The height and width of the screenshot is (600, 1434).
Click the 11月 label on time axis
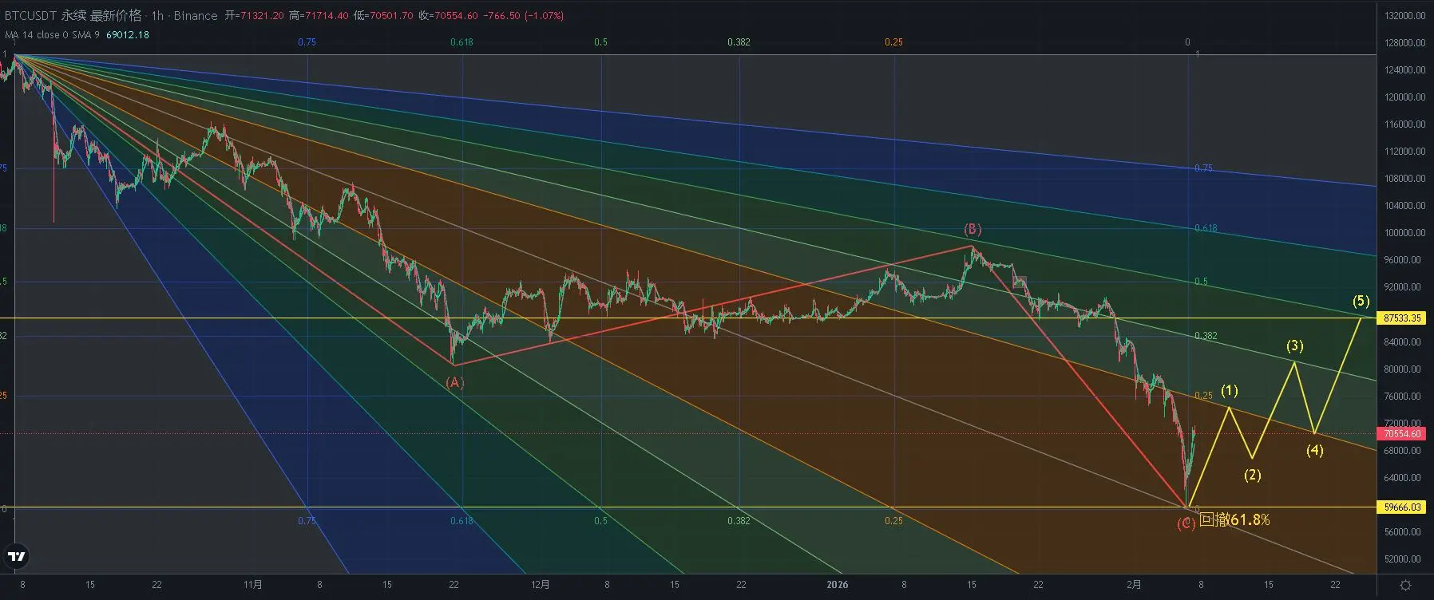(253, 585)
